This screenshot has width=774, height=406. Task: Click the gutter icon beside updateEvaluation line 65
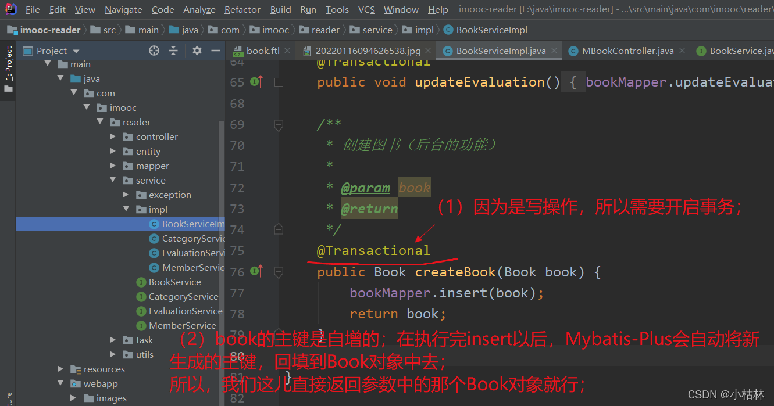256,82
